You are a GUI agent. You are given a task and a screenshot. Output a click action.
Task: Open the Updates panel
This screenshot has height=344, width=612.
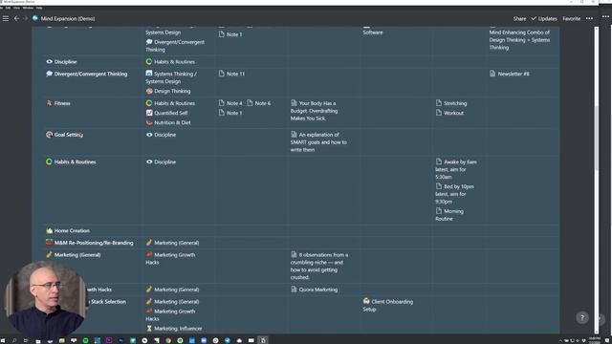tap(544, 18)
